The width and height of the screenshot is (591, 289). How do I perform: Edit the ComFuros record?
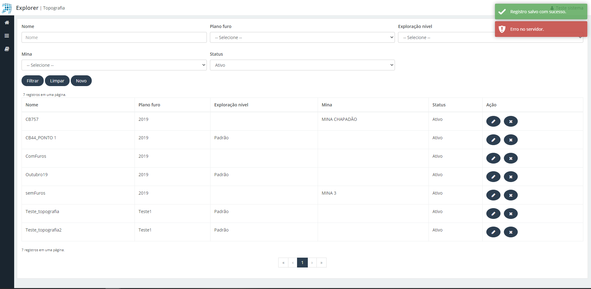point(493,158)
